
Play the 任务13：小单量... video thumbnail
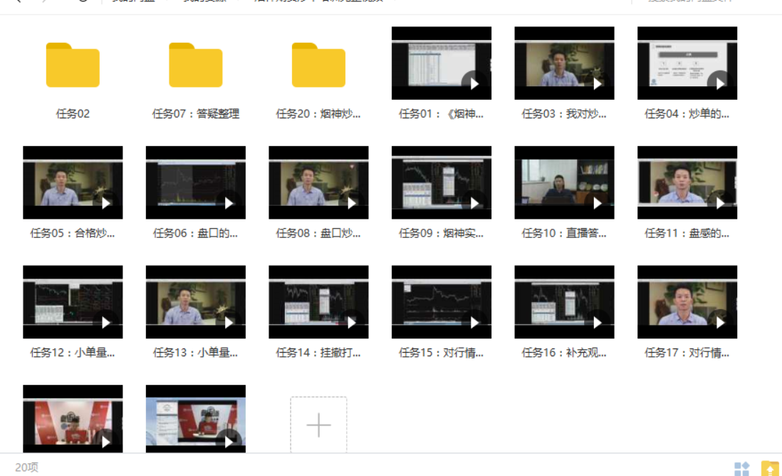pyautogui.click(x=195, y=302)
